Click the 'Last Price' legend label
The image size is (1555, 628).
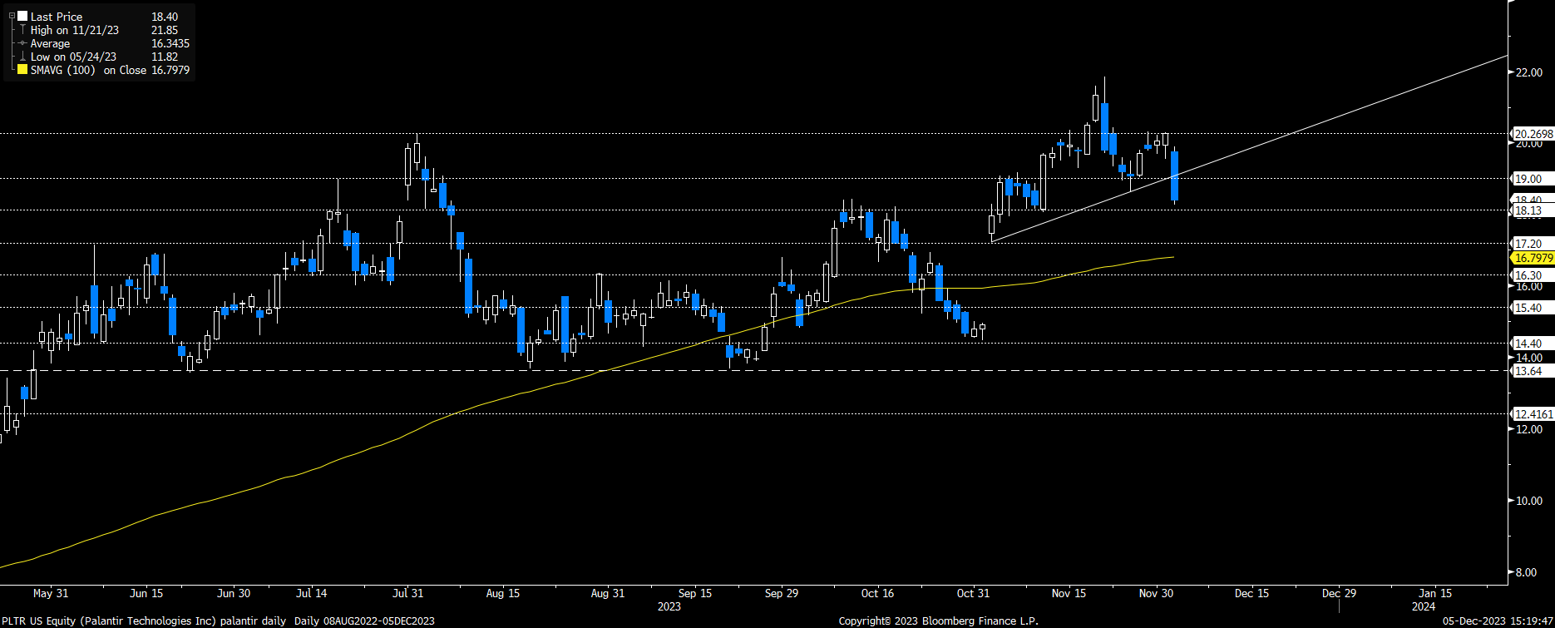[x=57, y=17]
